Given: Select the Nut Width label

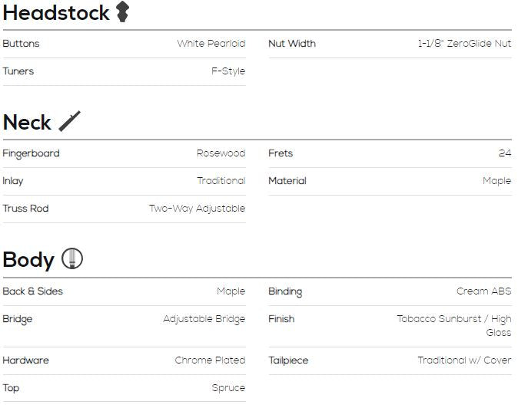Looking at the screenshot, I should 292,44.
